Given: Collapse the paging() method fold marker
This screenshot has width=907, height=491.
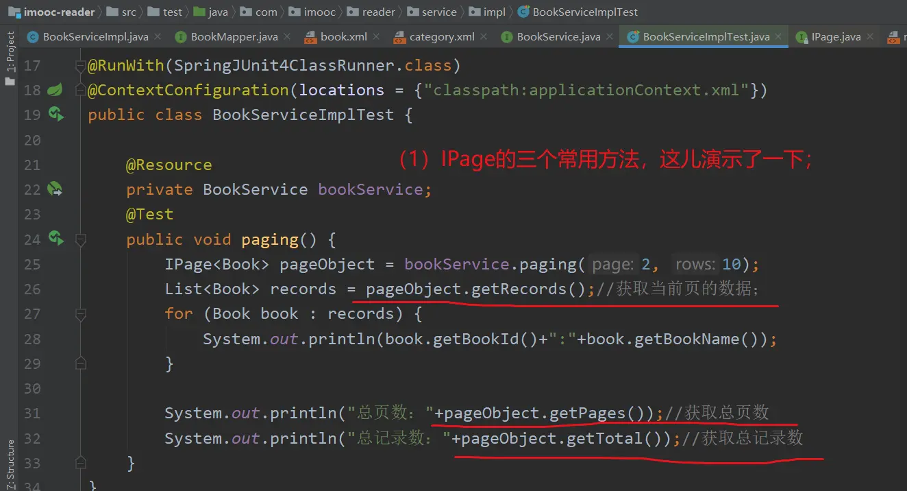Looking at the screenshot, I should (81, 240).
